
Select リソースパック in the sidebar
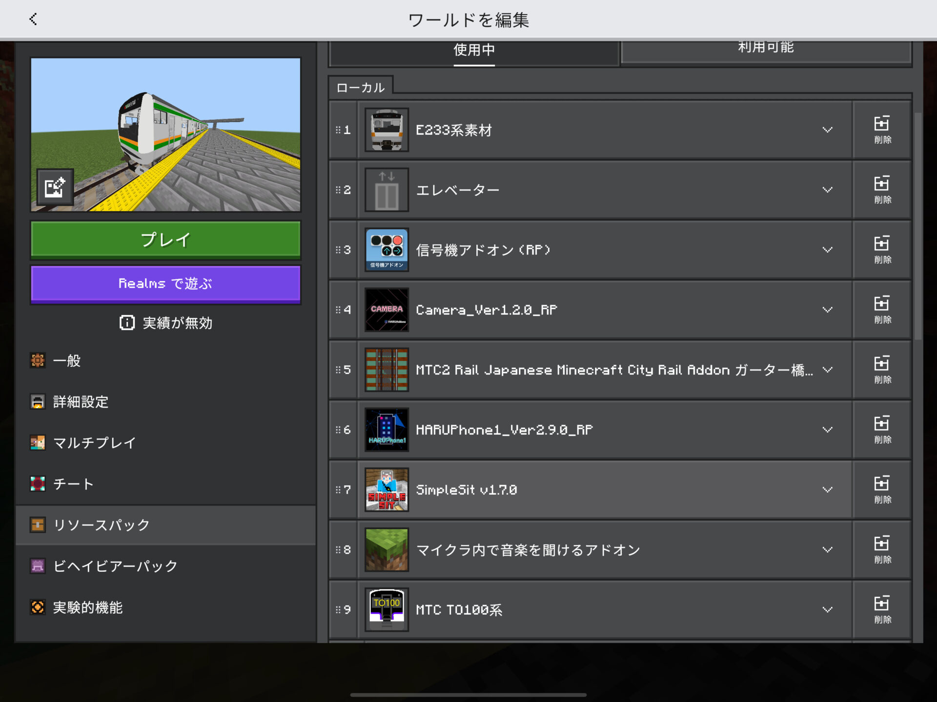pyautogui.click(x=166, y=525)
